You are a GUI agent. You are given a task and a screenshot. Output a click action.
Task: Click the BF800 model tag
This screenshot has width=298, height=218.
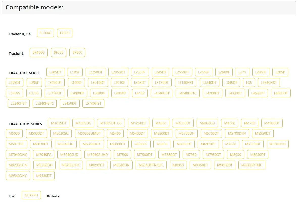pyautogui.click(x=77, y=52)
